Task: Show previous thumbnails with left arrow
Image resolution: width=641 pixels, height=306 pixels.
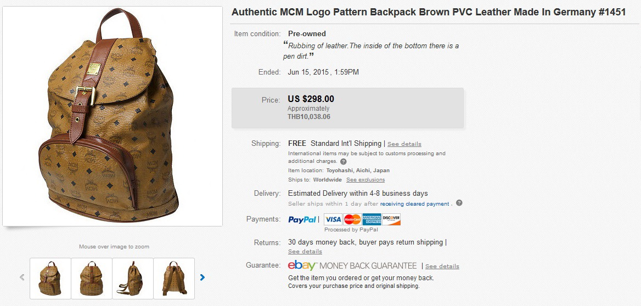Action: pyautogui.click(x=22, y=277)
